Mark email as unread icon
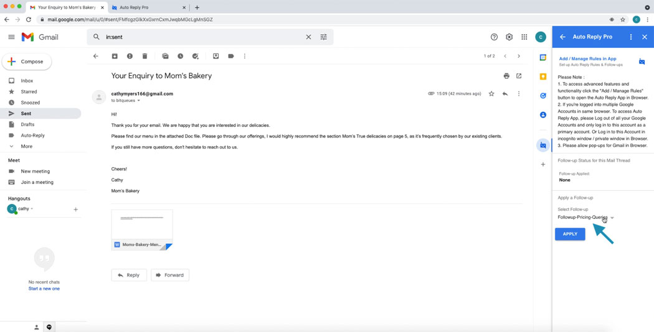 [x=166, y=56]
